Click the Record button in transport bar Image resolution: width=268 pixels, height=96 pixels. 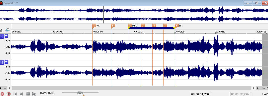coord(2,94)
